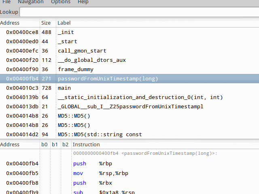Click instruction address 0x00400fb5

[22, 173]
